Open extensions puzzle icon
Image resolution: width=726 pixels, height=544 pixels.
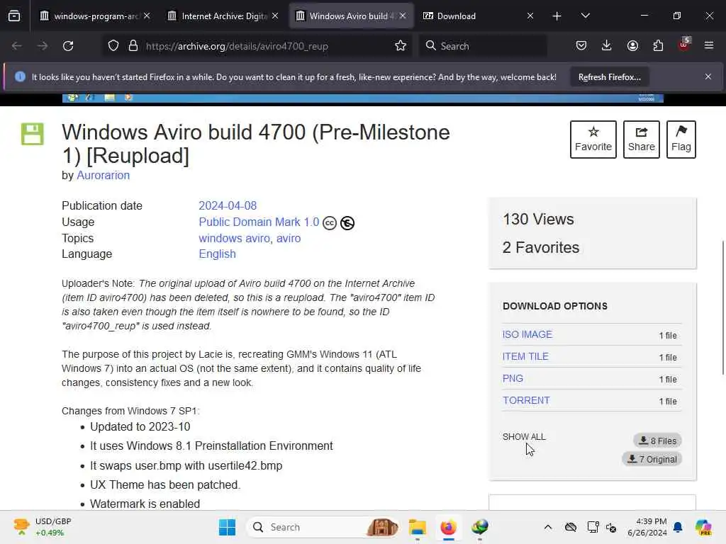pyautogui.click(x=658, y=46)
